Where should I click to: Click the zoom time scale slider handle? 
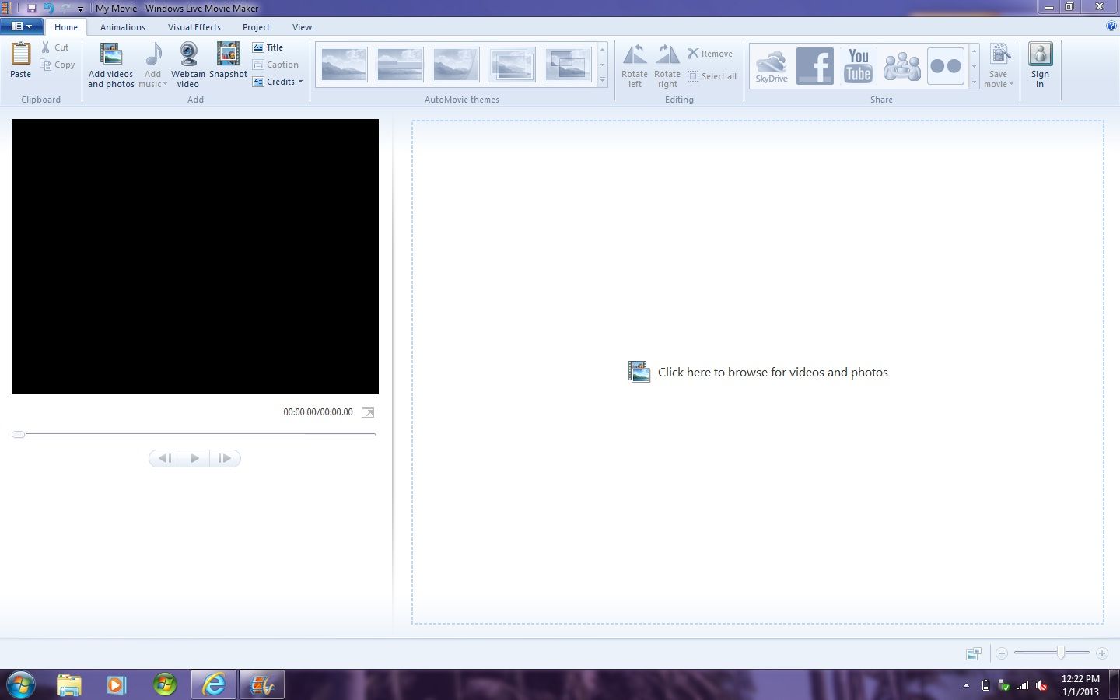click(x=1061, y=653)
